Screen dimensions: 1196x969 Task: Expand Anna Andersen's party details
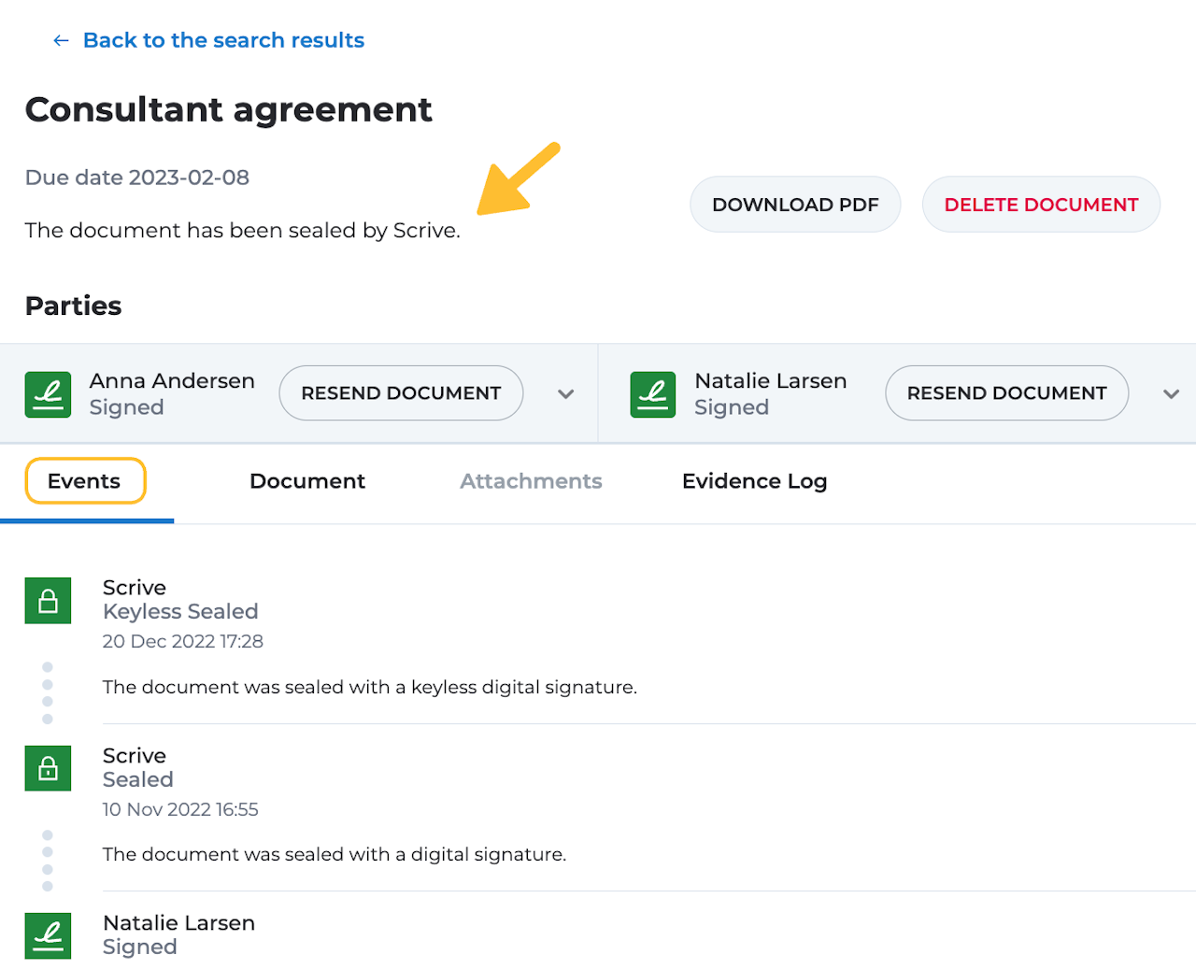coord(565,394)
